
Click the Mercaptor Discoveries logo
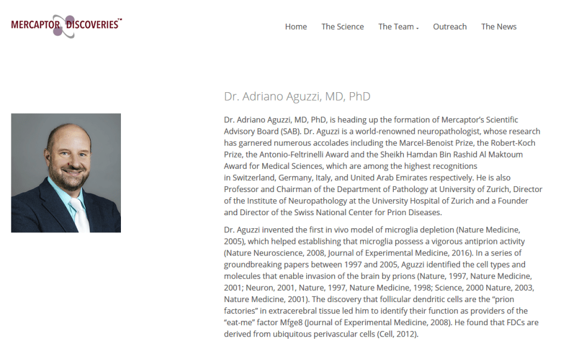(x=66, y=26)
